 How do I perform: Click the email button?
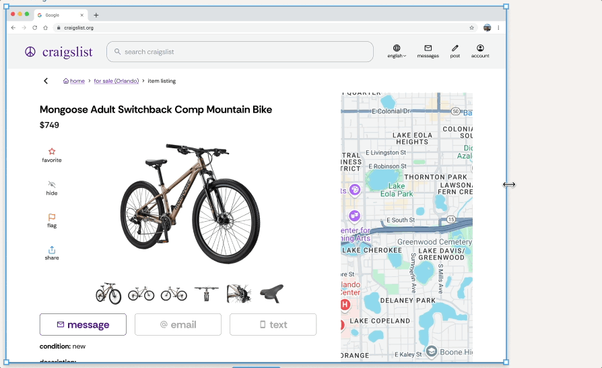click(x=178, y=325)
